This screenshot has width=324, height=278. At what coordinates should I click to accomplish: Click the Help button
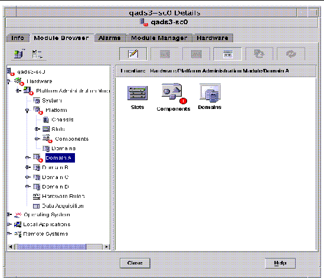(x=280, y=263)
